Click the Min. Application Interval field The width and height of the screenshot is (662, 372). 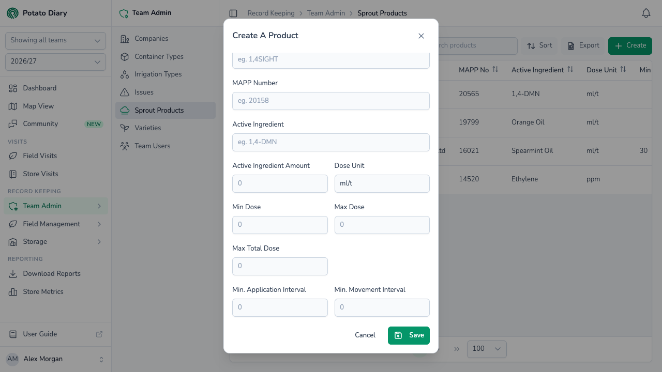tap(280, 307)
